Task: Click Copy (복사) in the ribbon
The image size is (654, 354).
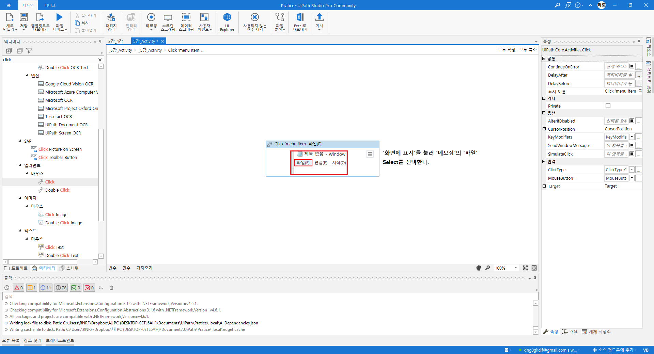Action: (x=82, y=23)
